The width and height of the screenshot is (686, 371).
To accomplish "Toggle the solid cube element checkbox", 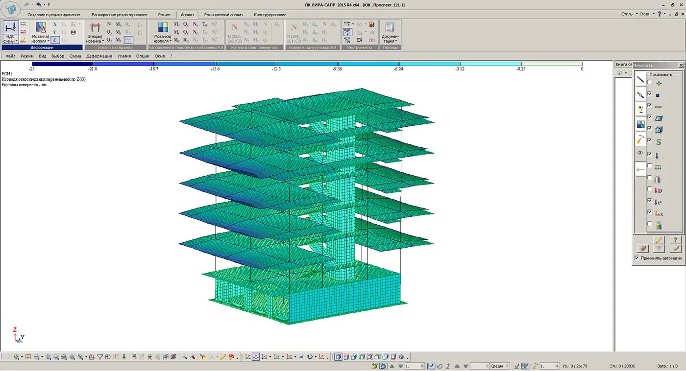I will point(650,129).
